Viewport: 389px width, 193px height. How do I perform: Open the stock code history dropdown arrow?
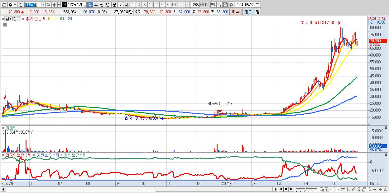(x=43, y=5)
